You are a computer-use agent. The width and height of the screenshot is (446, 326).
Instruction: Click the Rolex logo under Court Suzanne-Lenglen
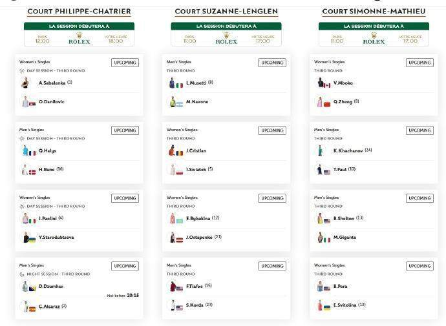(226, 39)
